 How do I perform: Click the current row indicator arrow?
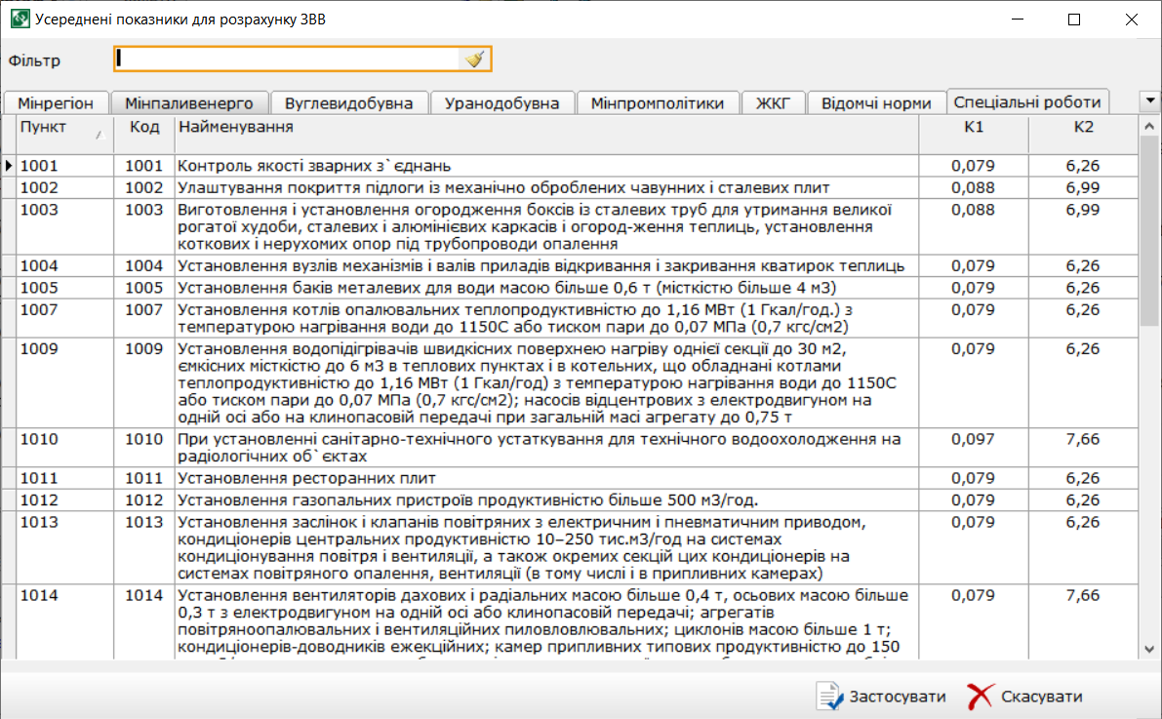(9, 166)
